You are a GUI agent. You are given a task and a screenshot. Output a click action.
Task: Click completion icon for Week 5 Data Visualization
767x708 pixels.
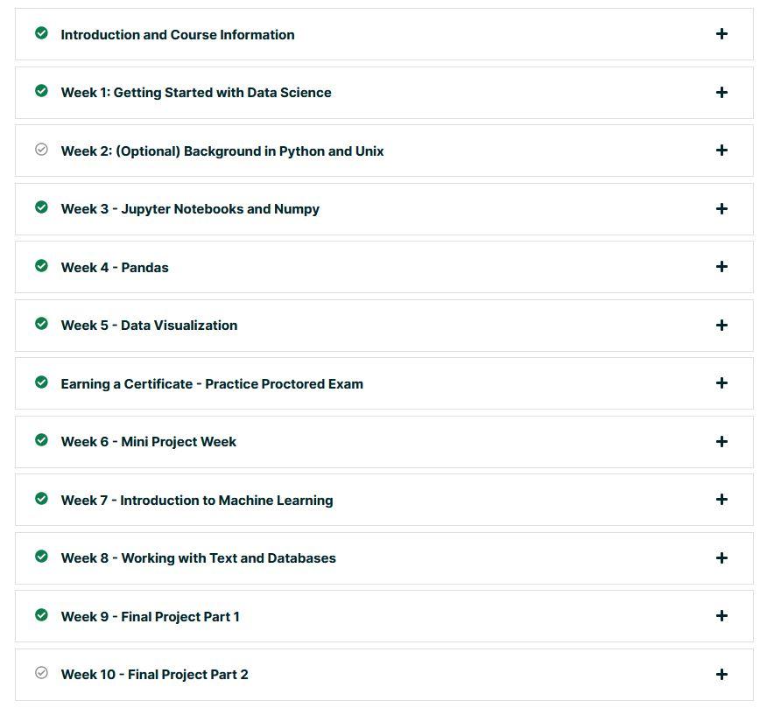pos(41,323)
